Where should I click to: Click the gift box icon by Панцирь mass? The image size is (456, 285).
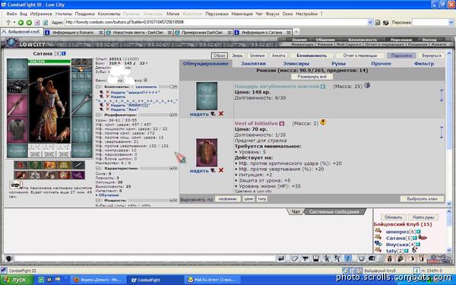pos(367,85)
